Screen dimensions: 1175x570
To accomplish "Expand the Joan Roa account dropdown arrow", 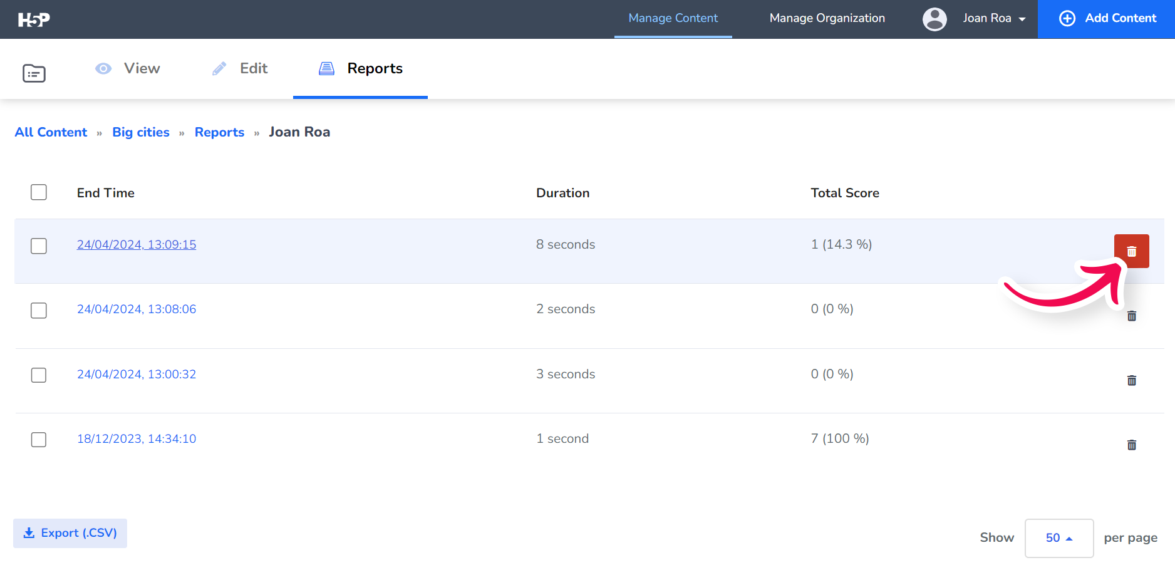I will 1022,19.
